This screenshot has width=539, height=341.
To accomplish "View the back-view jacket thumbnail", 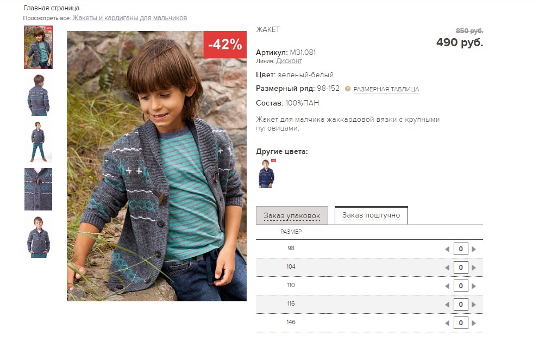I will [38, 95].
